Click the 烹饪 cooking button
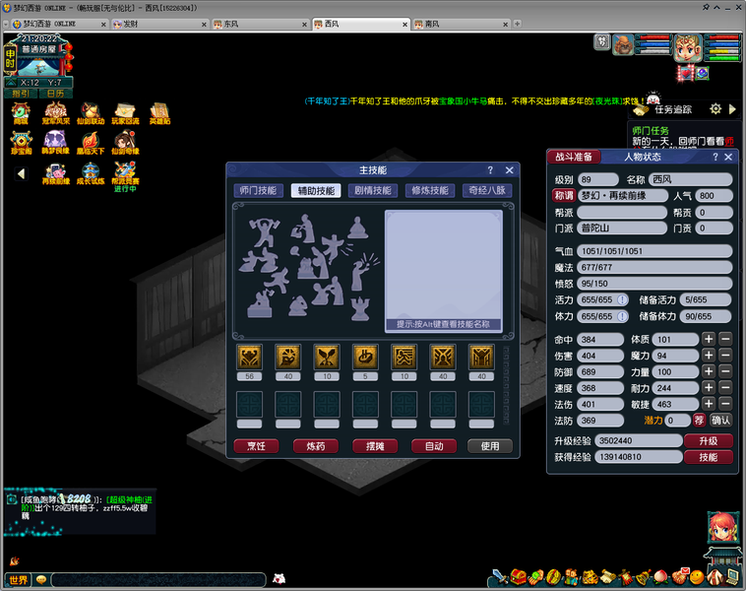 tap(257, 446)
